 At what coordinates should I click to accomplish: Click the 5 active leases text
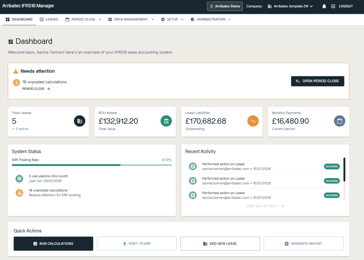20,129
